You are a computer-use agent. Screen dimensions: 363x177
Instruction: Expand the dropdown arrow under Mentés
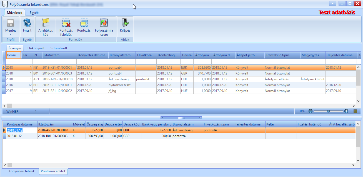[x=11, y=35]
